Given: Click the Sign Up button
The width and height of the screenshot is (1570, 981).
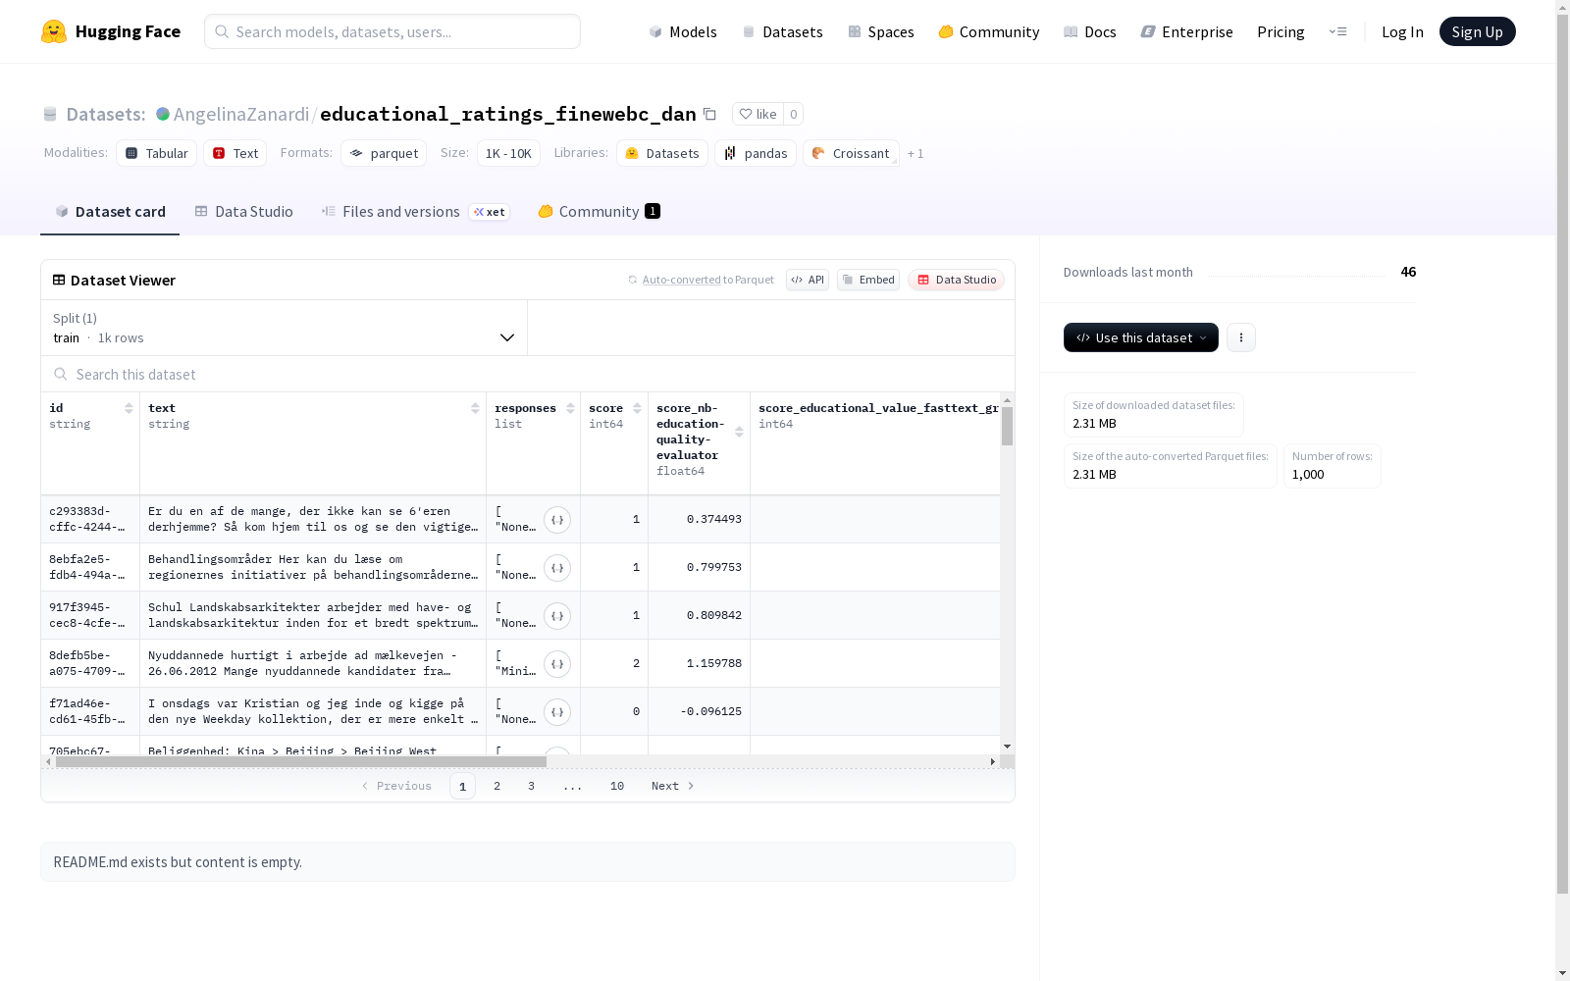Looking at the screenshot, I should (x=1478, y=31).
